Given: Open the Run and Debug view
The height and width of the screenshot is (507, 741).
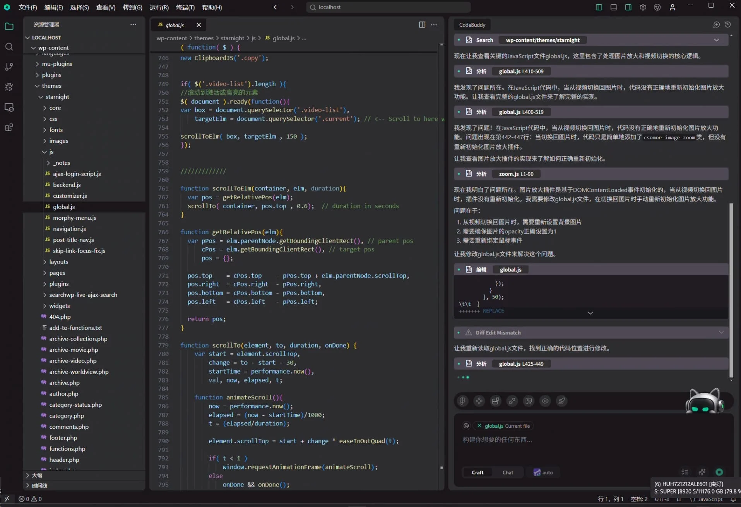Looking at the screenshot, I should 9,87.
